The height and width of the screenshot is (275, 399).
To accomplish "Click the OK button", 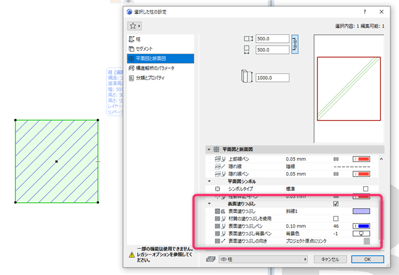I will [368, 259].
